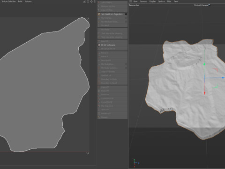Grab the green Y-axis arrow of gizmo

click(x=204, y=64)
